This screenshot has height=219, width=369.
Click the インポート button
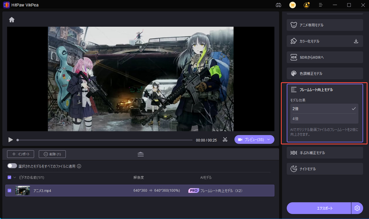pyautogui.click(x=21, y=154)
